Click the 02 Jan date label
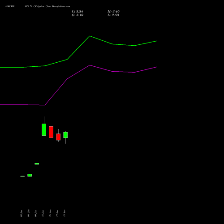224x224 pixels. click(x=21, y=213)
